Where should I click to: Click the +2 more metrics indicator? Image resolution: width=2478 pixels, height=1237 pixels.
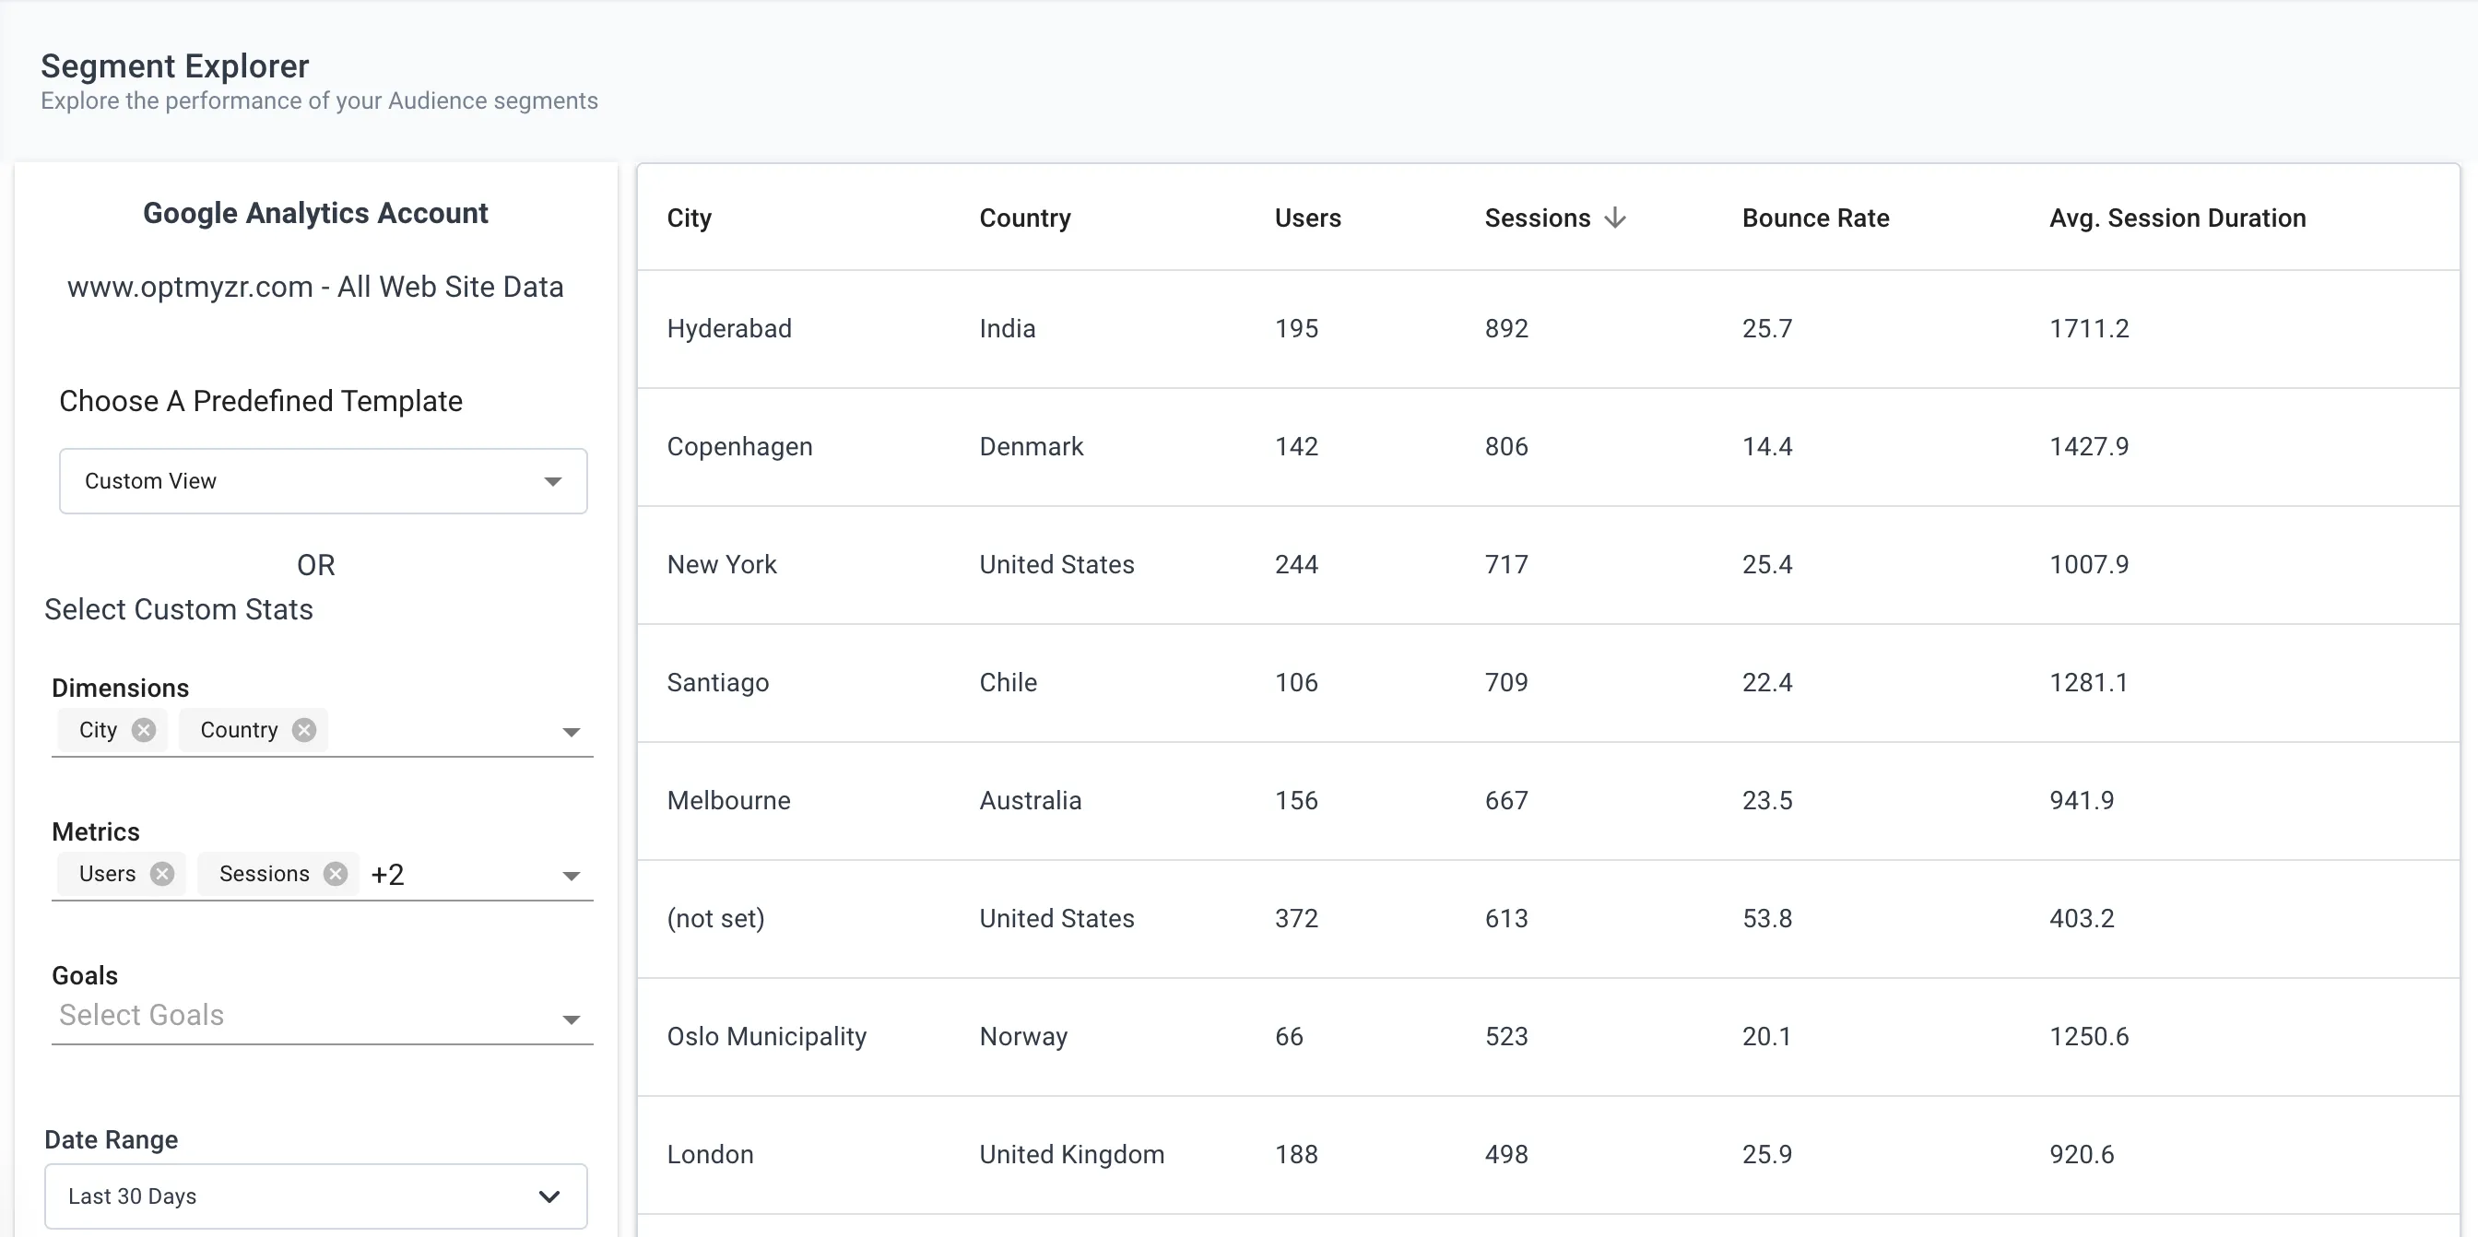tap(388, 875)
